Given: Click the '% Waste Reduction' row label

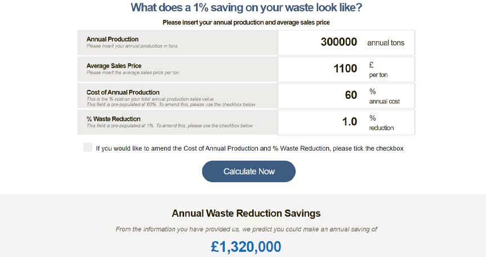Looking at the screenshot, I should (113, 119).
